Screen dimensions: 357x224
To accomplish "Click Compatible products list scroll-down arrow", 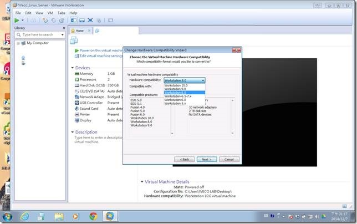I will click(172, 133).
